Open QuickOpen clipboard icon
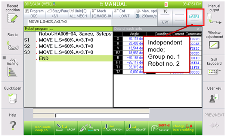Viewport: 226px width, 136px height. 13,98
